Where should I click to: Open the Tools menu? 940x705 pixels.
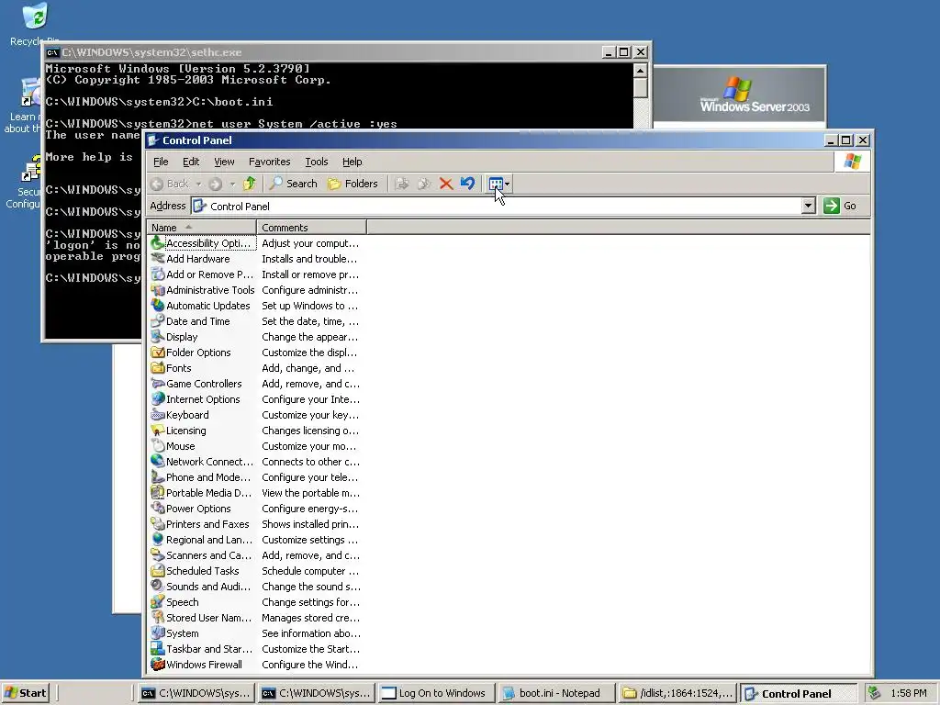[317, 162]
